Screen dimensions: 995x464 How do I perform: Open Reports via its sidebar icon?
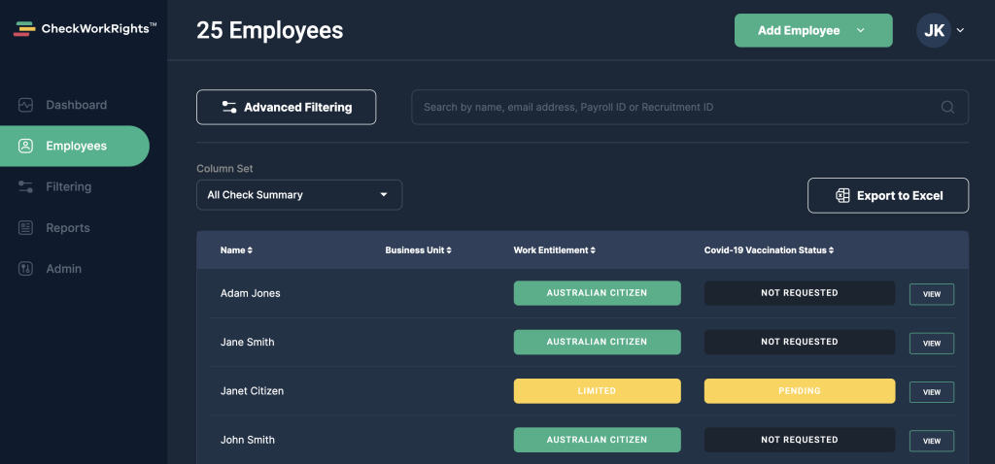click(25, 227)
